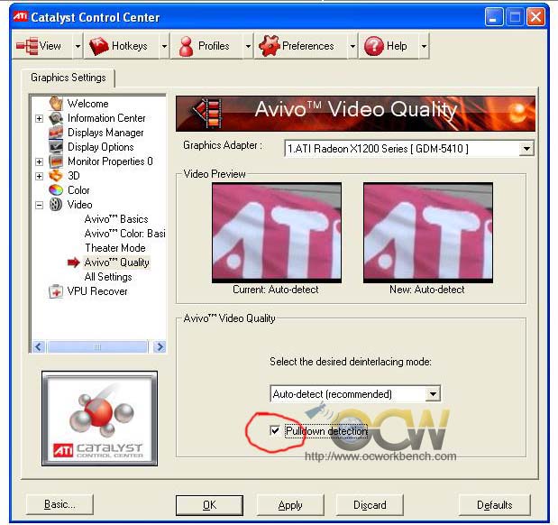Click the ATI logo in title bar
558x525 pixels.
pyautogui.click(x=20, y=17)
